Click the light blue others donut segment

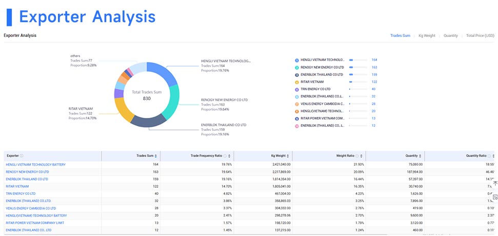tap(139, 67)
